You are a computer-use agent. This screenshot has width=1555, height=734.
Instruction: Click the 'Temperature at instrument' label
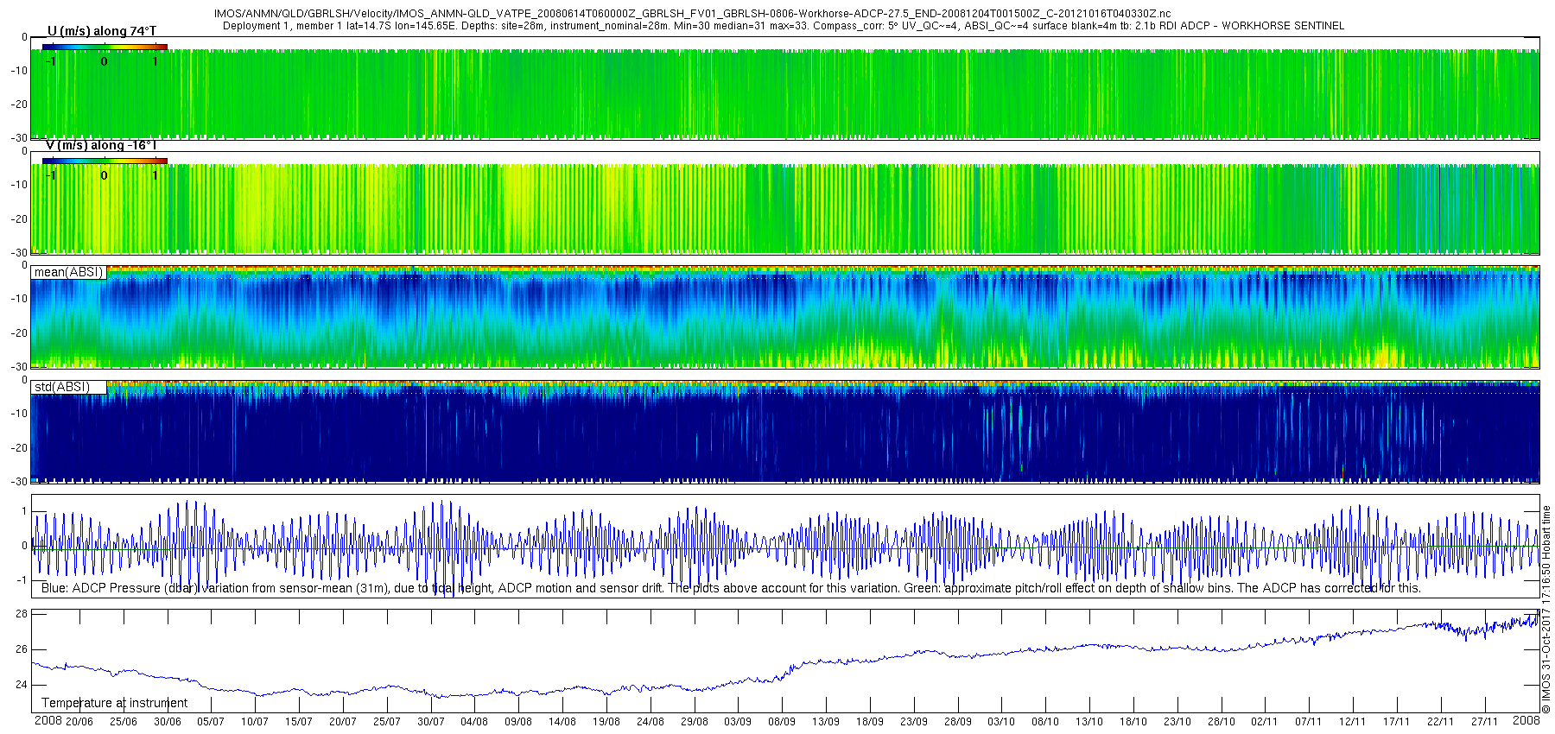point(114,703)
